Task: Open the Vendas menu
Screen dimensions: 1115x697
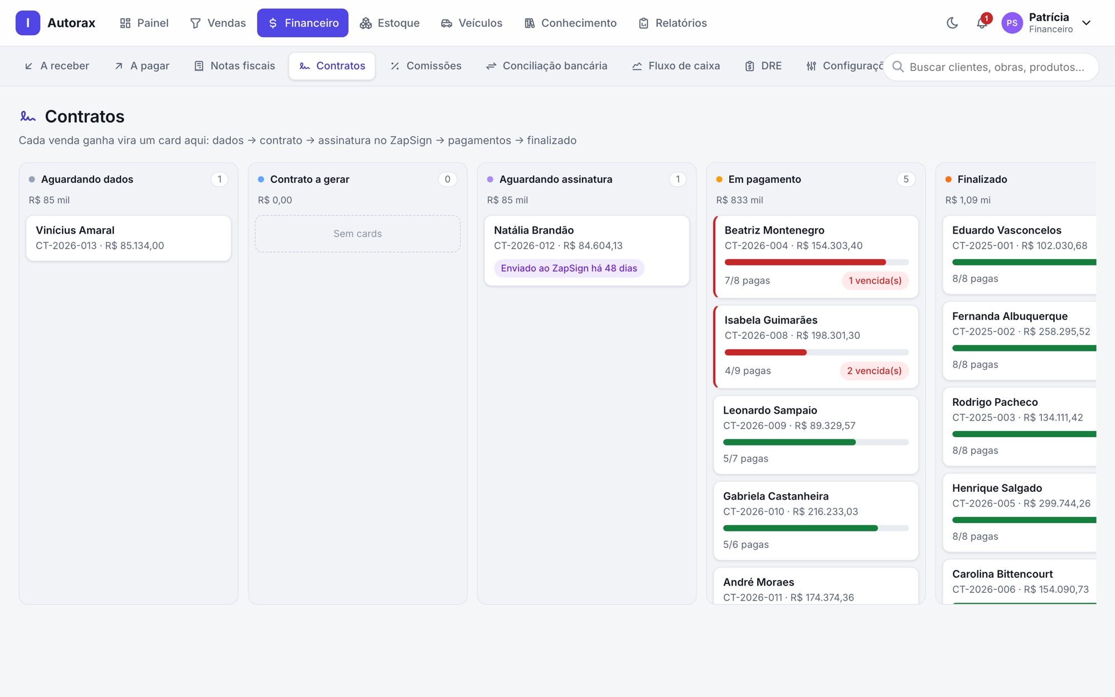Action: tap(218, 23)
